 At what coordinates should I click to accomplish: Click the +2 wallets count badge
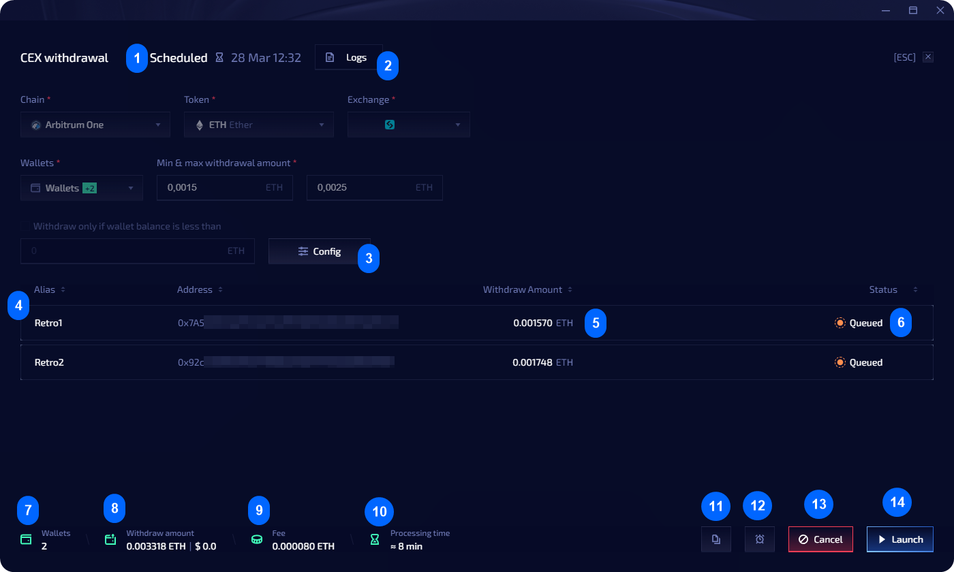(x=89, y=188)
